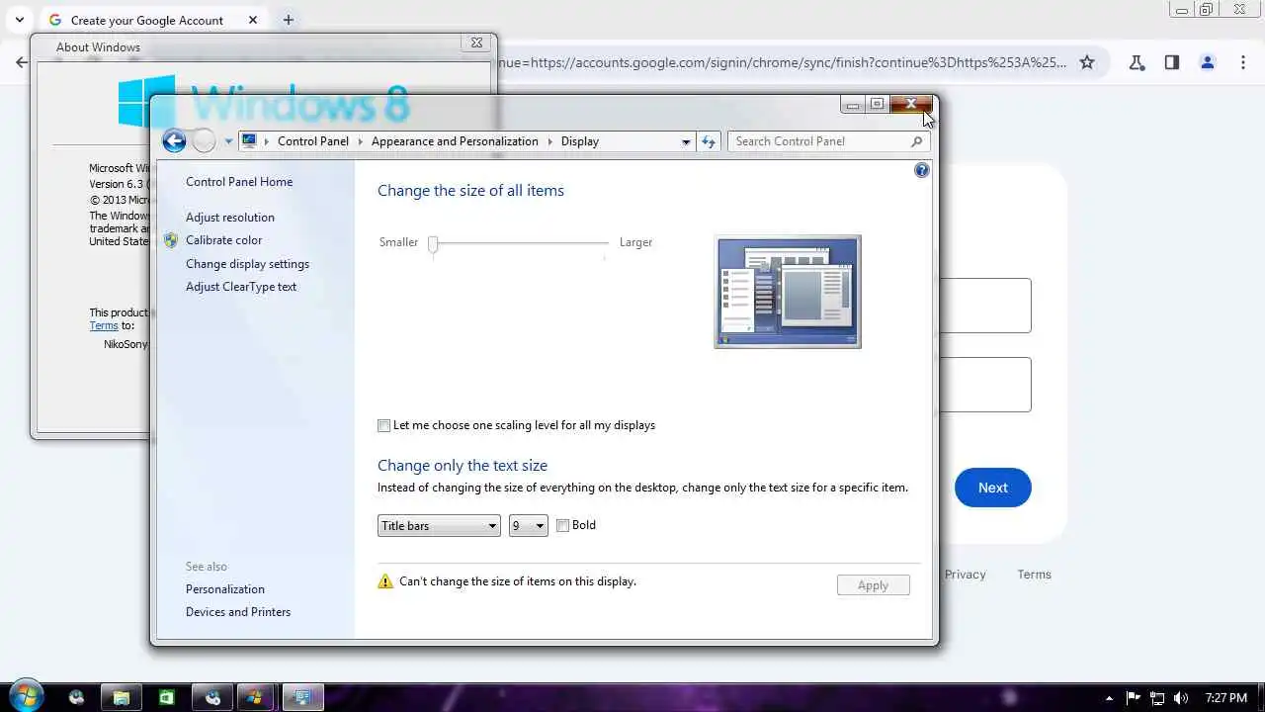Click the 7:27 PM clock

coord(1225,698)
